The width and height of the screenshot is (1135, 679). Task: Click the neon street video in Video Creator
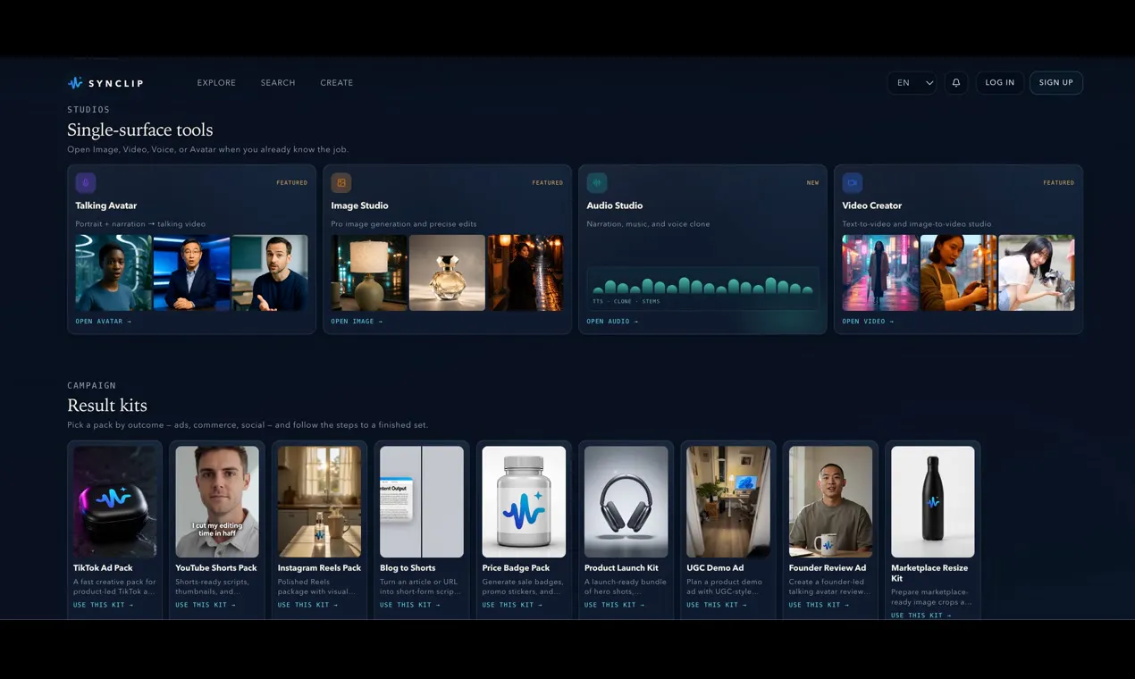[x=880, y=272]
